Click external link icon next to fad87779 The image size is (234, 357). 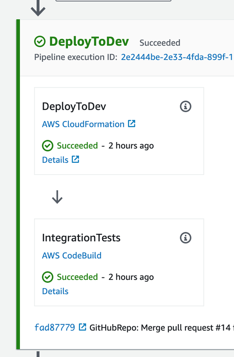click(82, 327)
